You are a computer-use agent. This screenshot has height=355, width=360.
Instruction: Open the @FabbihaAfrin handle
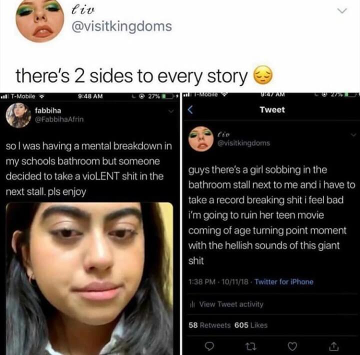click(x=59, y=119)
